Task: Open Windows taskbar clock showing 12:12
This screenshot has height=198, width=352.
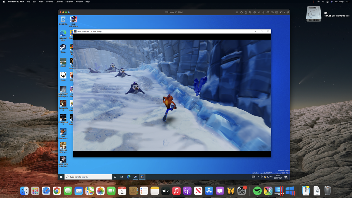Action: coord(277,177)
